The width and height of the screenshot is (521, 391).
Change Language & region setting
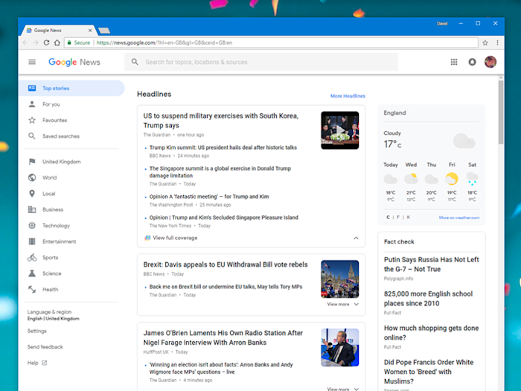coord(53,315)
